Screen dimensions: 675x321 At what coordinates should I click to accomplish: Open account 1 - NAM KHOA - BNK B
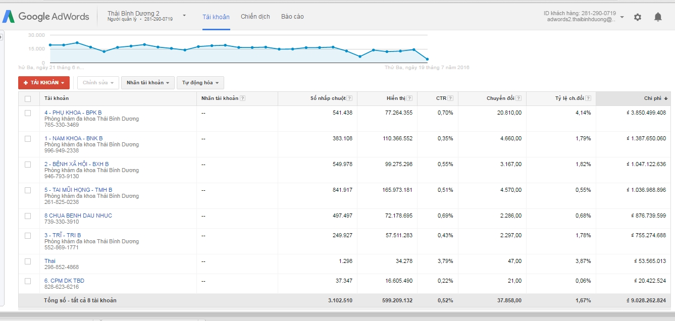[x=74, y=138]
